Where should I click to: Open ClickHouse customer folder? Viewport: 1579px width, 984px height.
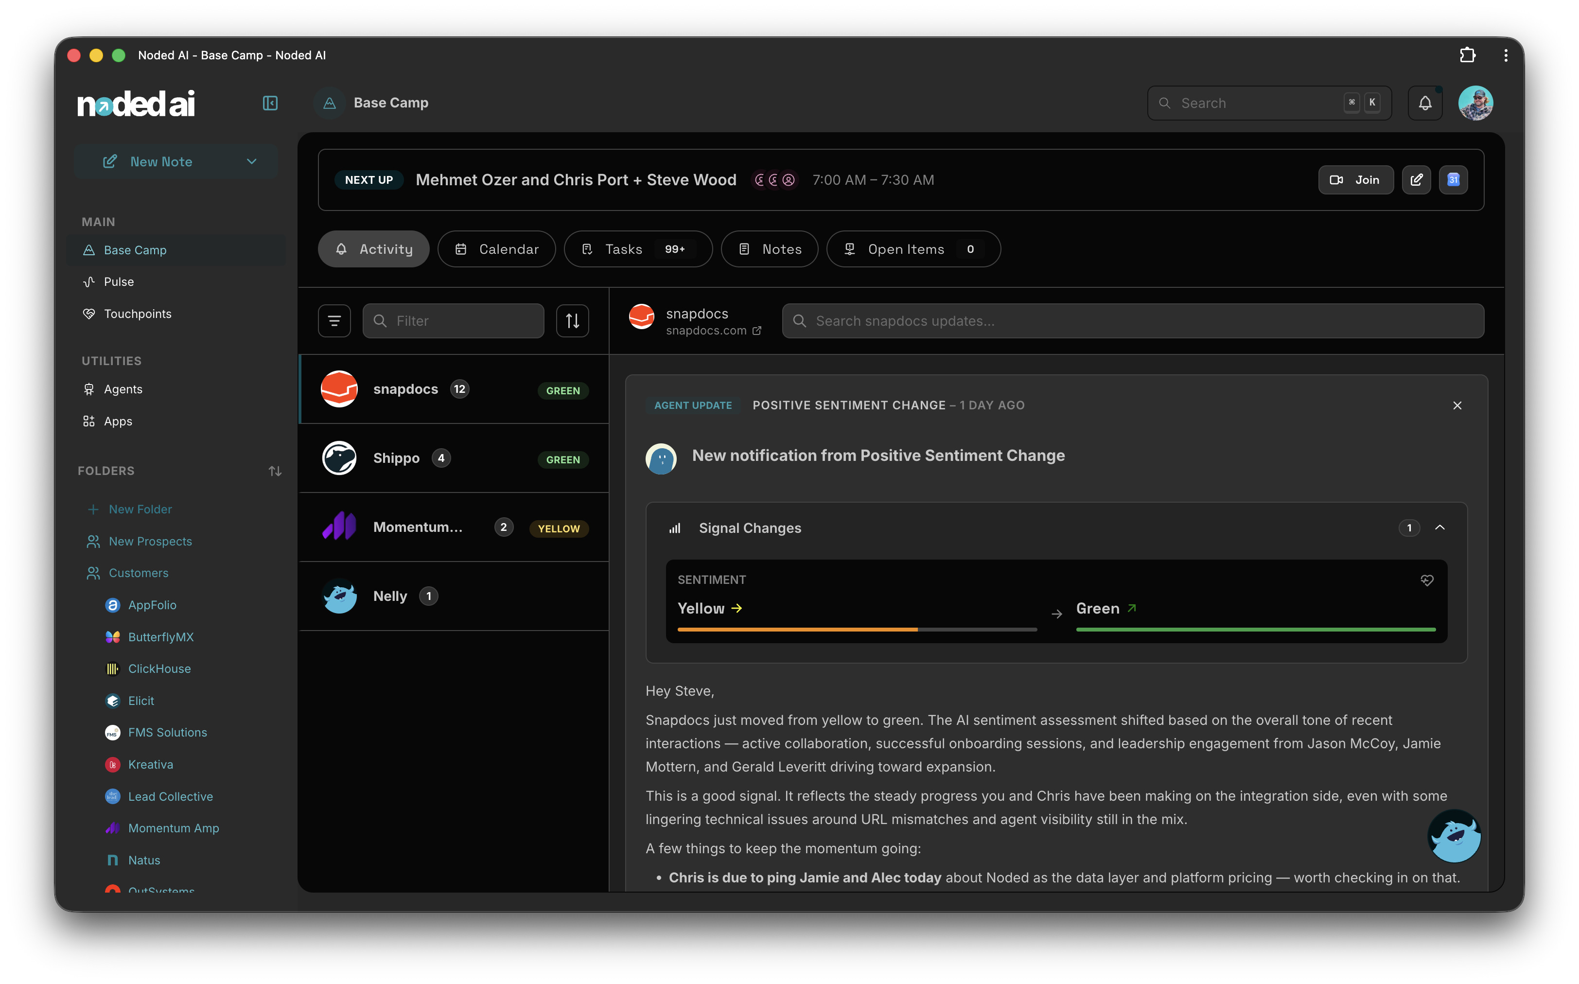tap(148, 669)
